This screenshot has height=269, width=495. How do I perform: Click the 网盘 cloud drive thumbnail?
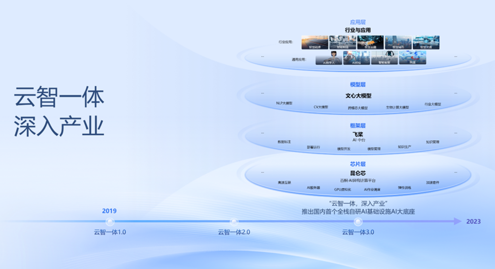click(x=412, y=58)
